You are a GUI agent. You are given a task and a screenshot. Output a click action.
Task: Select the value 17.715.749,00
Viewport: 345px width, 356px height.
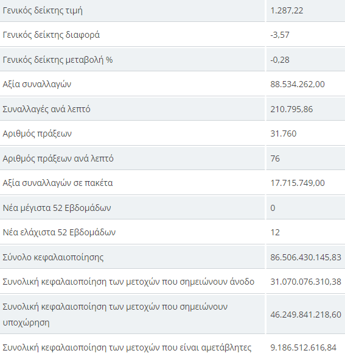pos(298,183)
